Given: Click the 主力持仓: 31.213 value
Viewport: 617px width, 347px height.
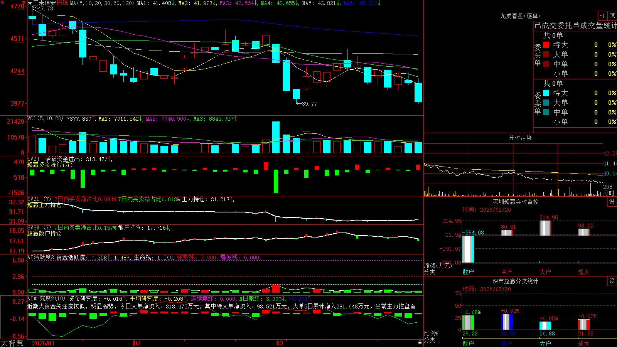Looking at the screenshot, I should [x=206, y=199].
